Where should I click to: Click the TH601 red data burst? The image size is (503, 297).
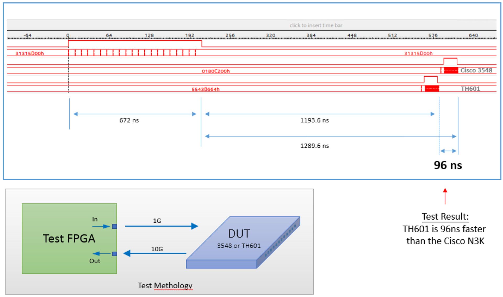coord(431,89)
